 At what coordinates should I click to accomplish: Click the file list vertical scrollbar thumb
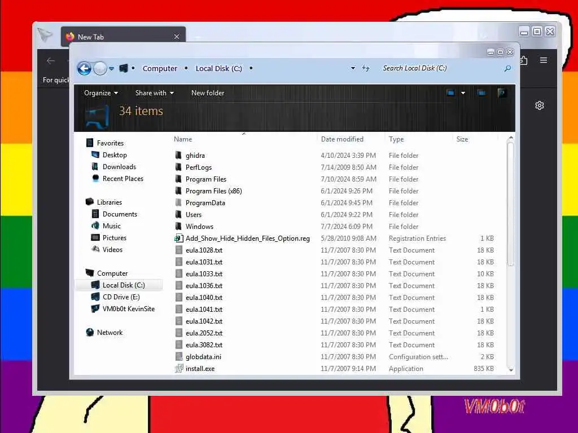[x=510, y=204]
